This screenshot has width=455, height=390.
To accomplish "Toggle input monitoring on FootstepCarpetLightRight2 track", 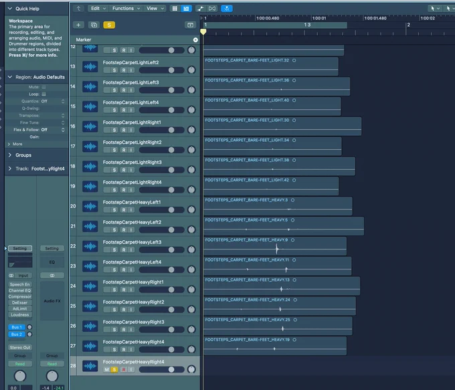I will [131, 150].
